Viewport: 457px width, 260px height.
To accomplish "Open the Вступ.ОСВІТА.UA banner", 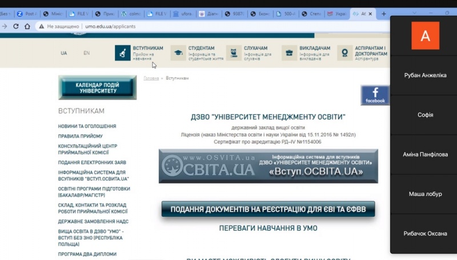I will coord(268,166).
